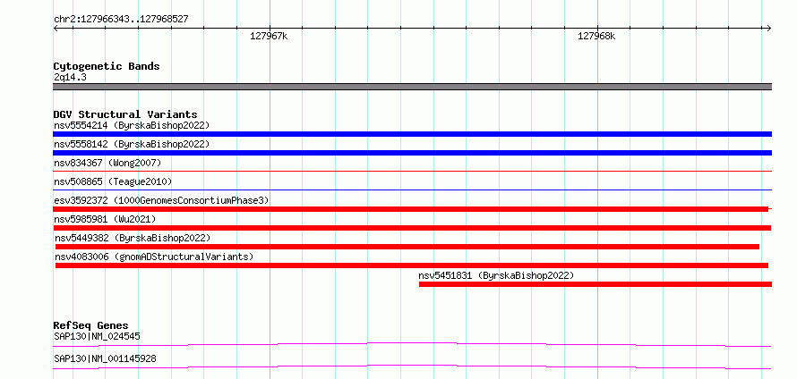This screenshot has width=797, height=379.
Task: Select the red bar for nsv5449382
Action: [x=407, y=247]
